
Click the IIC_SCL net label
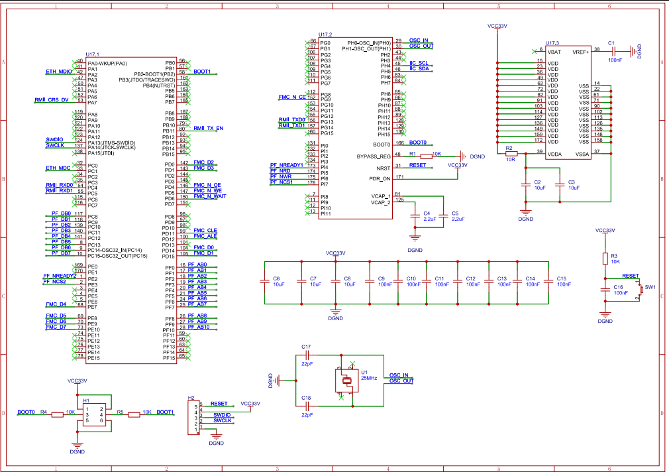tap(418, 63)
